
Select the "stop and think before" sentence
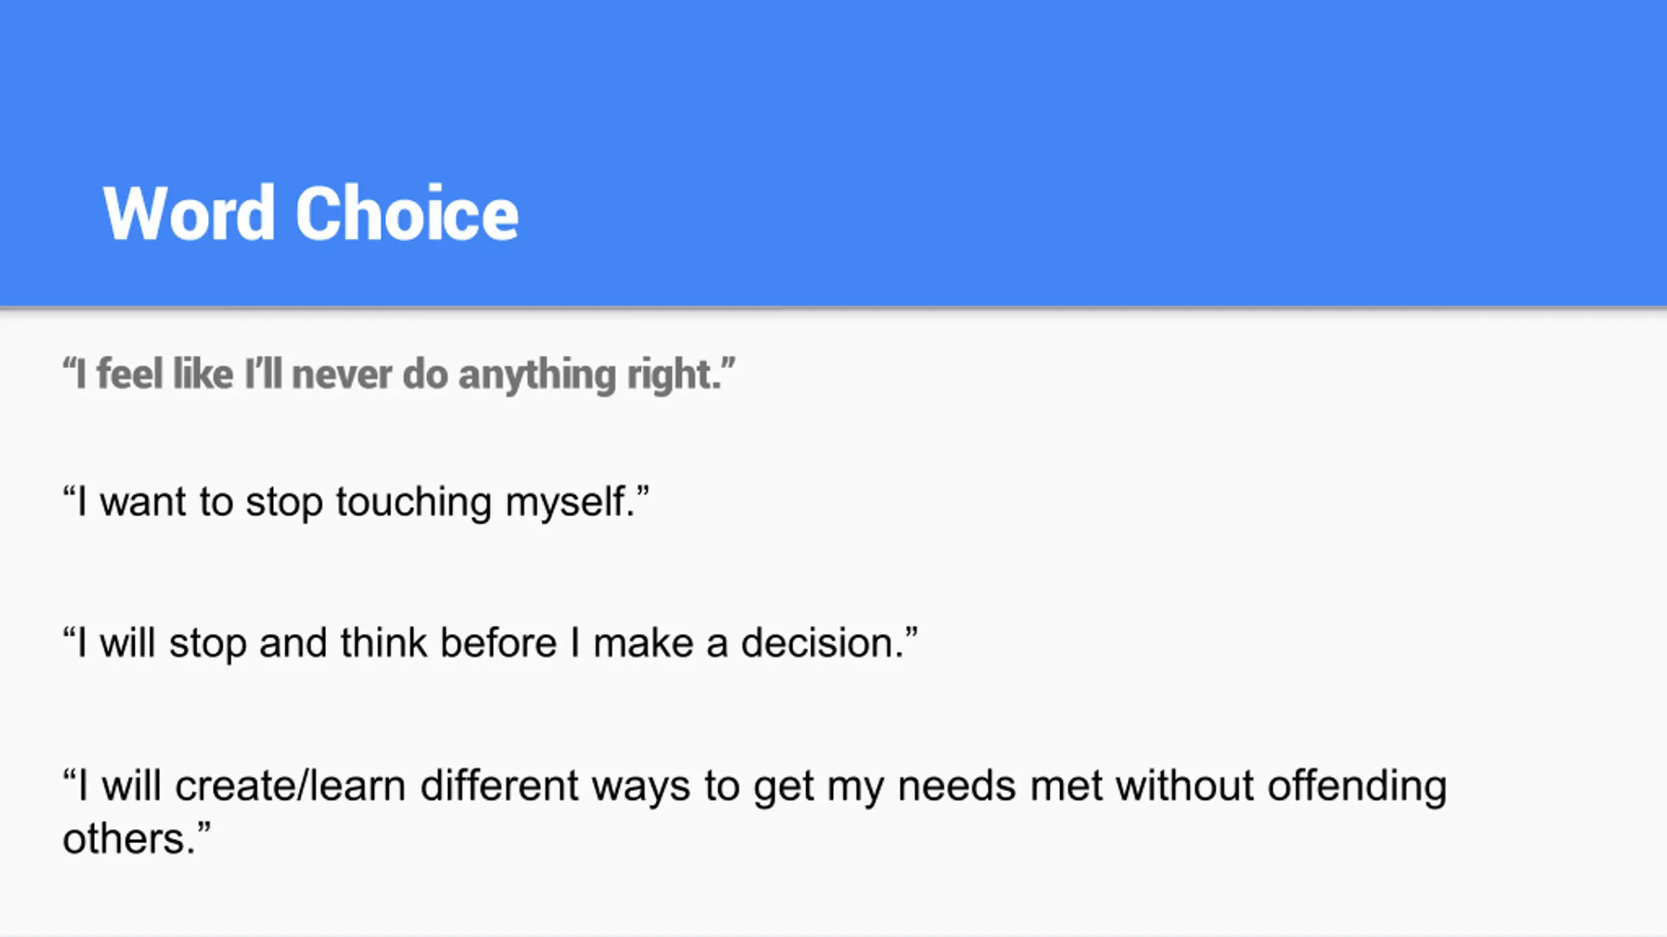(x=490, y=644)
